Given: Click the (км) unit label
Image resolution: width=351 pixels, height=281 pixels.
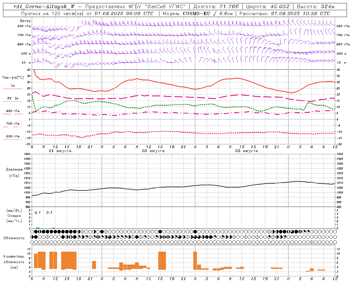Looking at the screenshot, I should click(14, 267).
